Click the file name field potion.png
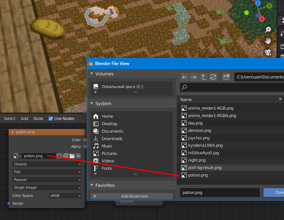 [220, 192]
